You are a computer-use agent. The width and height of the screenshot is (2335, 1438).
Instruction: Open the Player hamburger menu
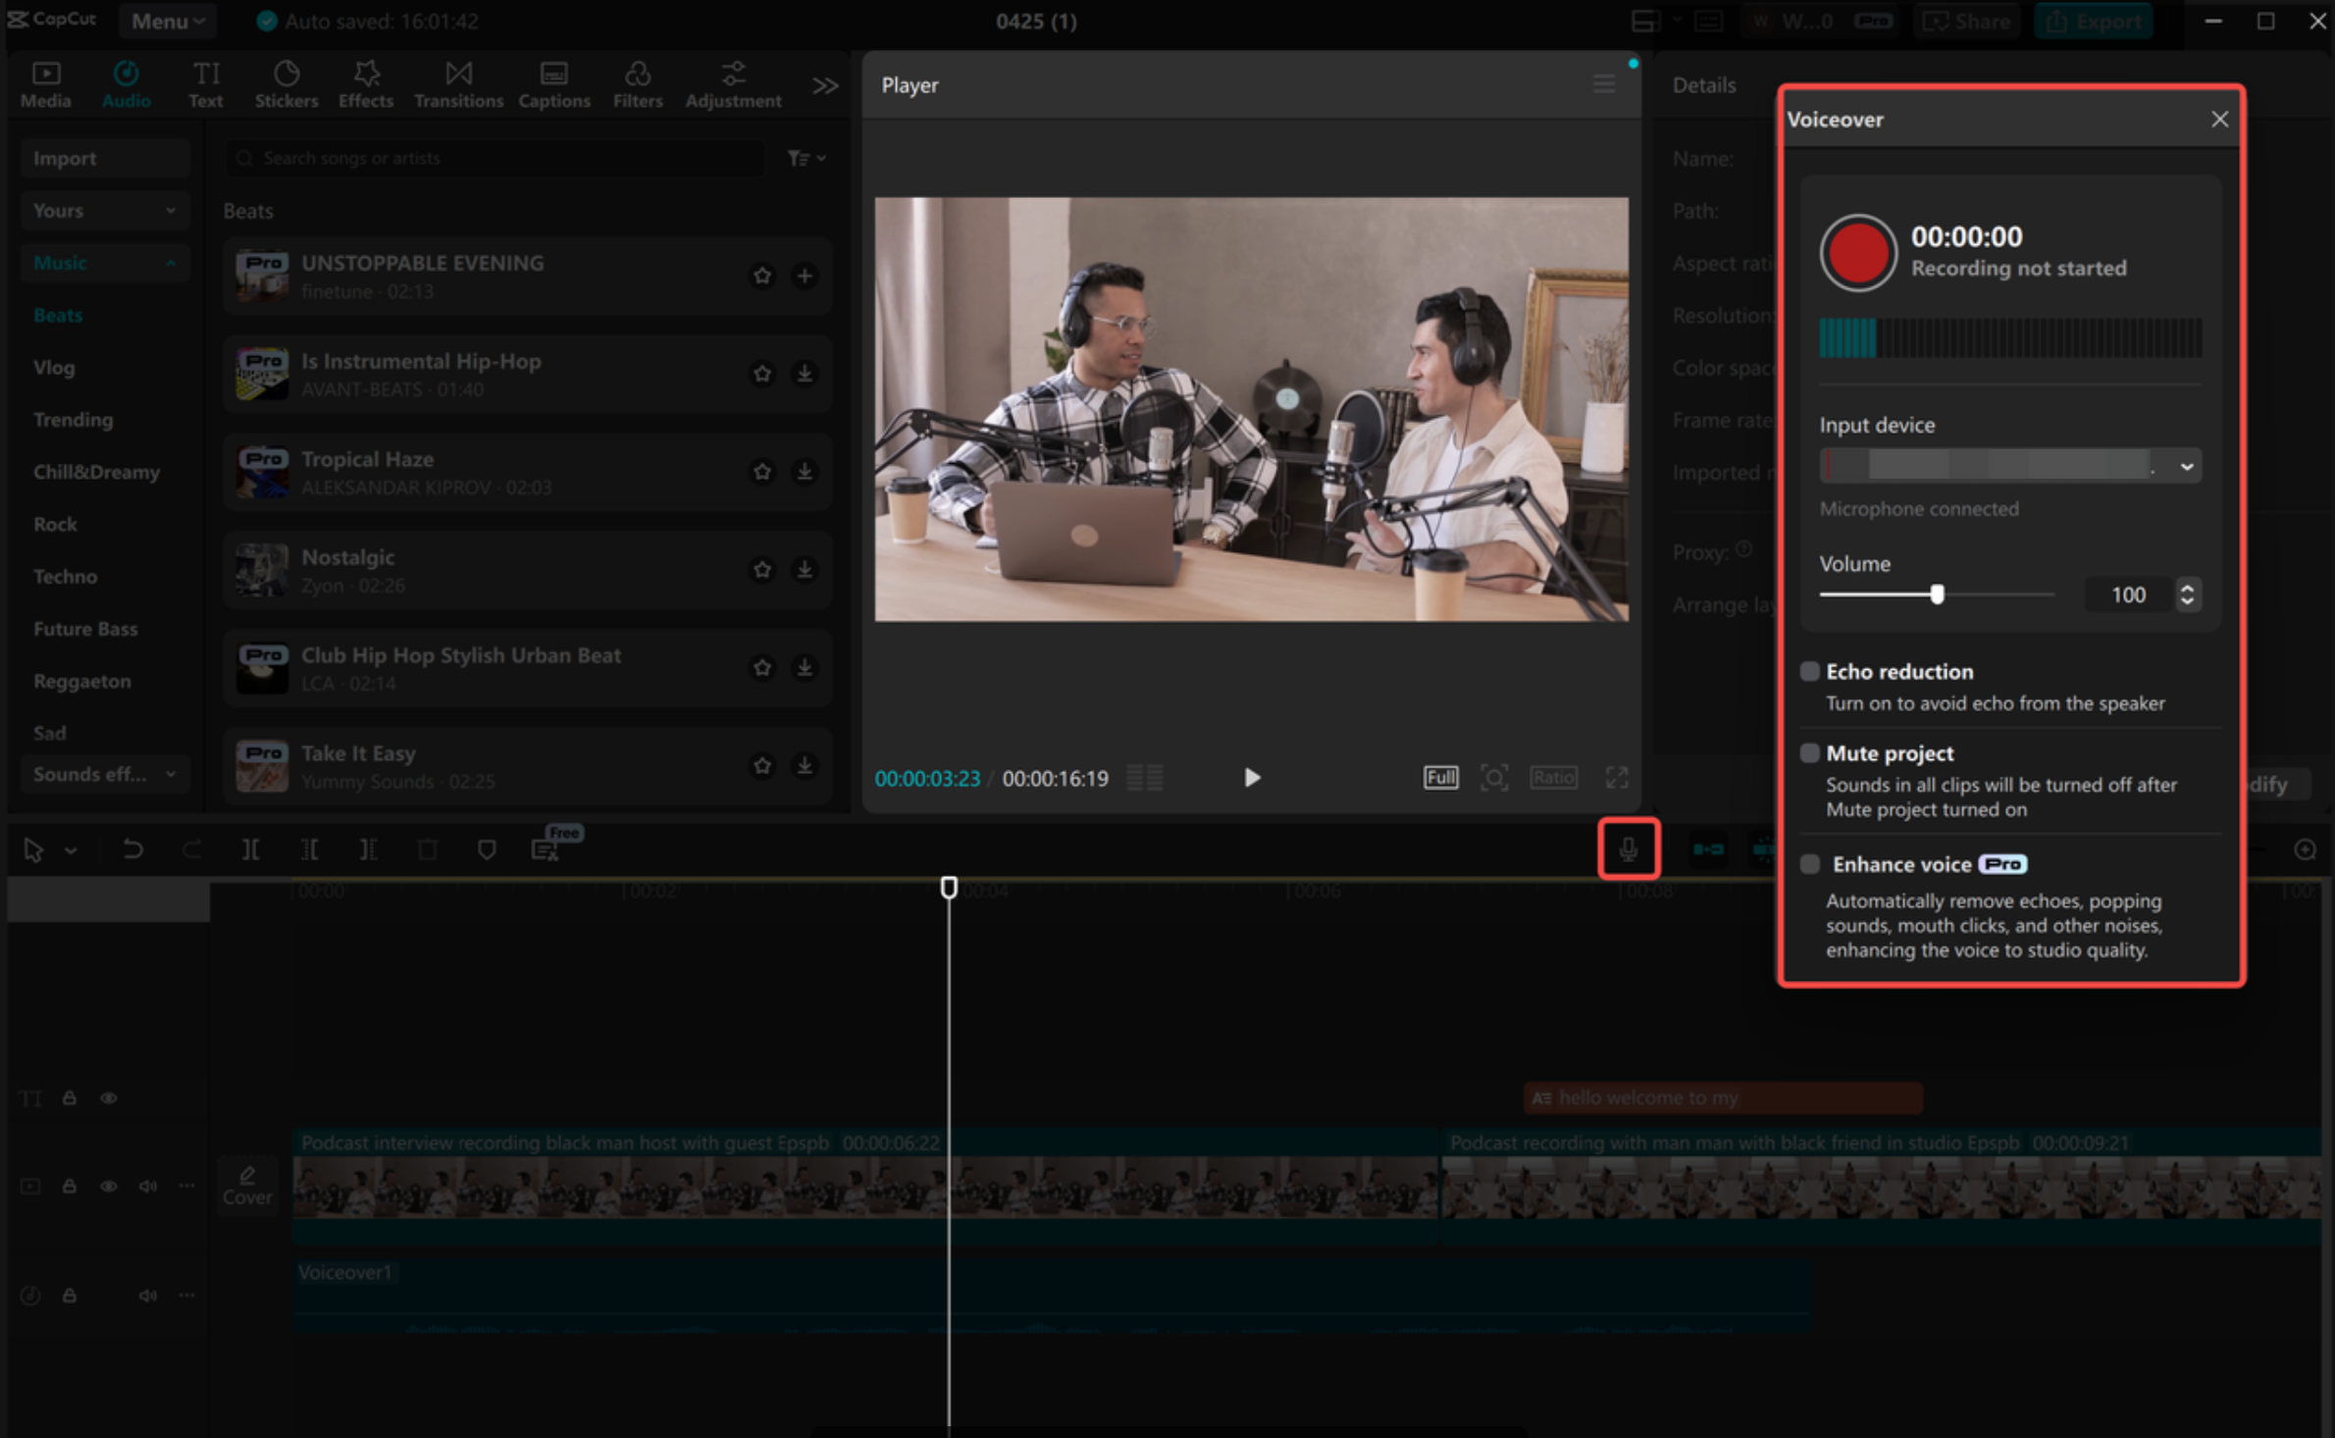tap(1603, 84)
